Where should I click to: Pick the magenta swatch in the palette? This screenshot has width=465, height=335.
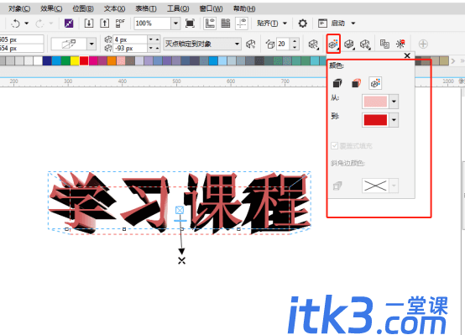93,60
